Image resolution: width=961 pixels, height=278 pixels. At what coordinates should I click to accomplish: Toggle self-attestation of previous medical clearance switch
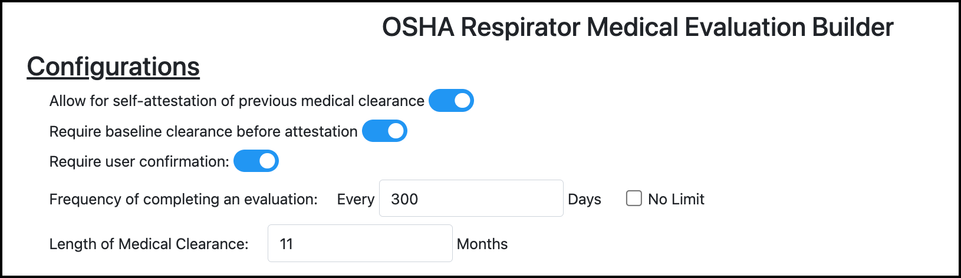coord(451,101)
